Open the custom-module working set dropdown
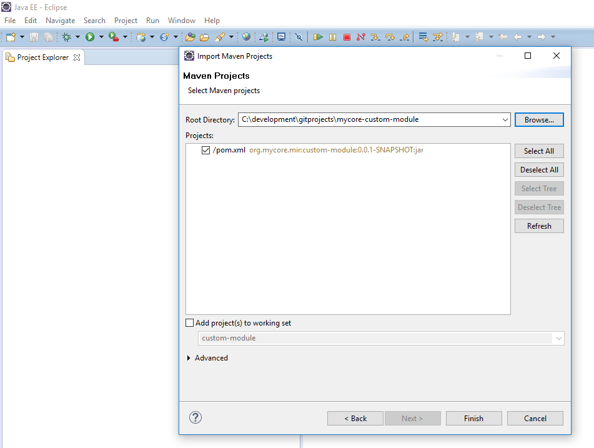 click(x=559, y=338)
